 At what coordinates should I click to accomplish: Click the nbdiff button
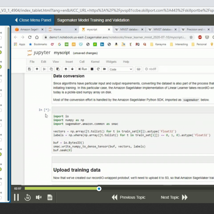151,69
